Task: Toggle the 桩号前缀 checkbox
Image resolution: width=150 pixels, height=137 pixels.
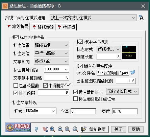Action: point(16,93)
